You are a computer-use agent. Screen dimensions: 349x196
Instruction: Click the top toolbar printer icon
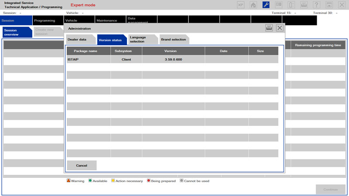[304, 5]
